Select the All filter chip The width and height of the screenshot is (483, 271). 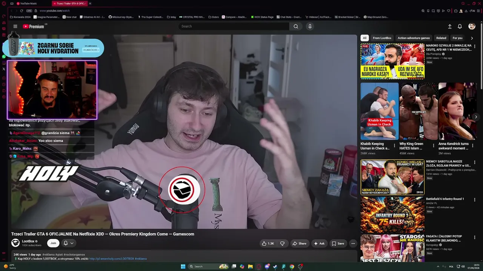click(x=365, y=38)
